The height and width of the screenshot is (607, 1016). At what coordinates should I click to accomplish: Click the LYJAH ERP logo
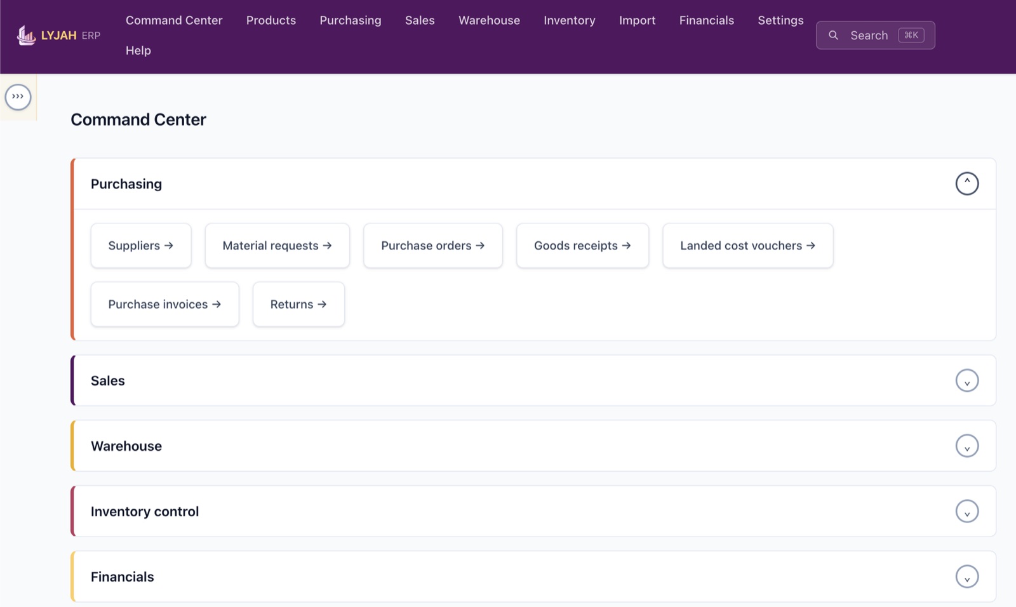click(x=58, y=36)
